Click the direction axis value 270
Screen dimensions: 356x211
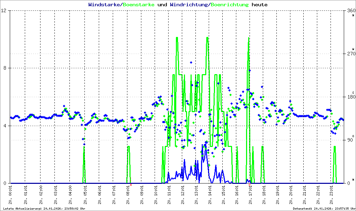[351, 54]
